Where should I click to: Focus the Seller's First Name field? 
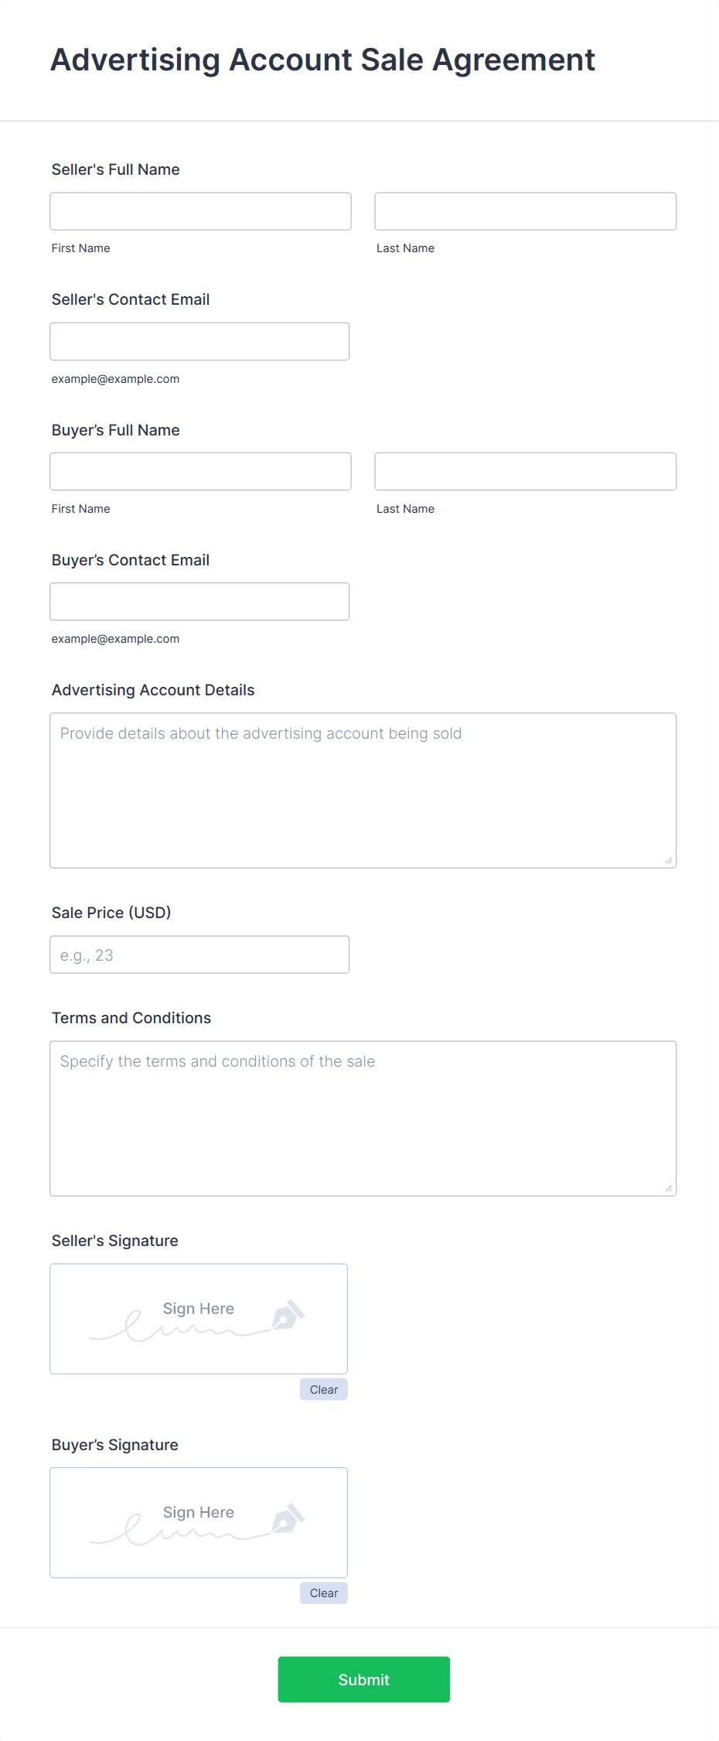[200, 211]
